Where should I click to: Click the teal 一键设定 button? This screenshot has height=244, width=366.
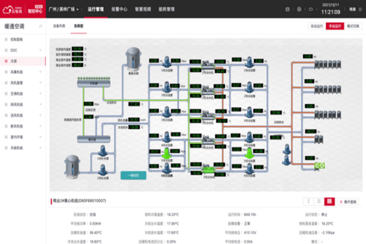pos(133,175)
